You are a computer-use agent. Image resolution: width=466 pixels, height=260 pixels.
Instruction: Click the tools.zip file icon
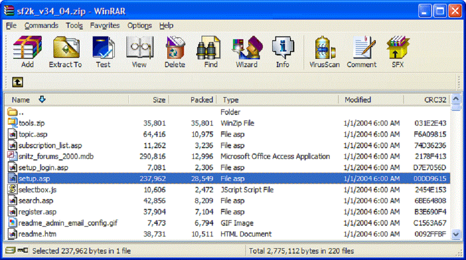(12, 123)
